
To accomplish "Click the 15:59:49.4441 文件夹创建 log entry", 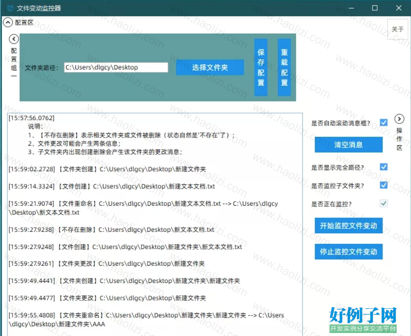I will tap(124, 281).
